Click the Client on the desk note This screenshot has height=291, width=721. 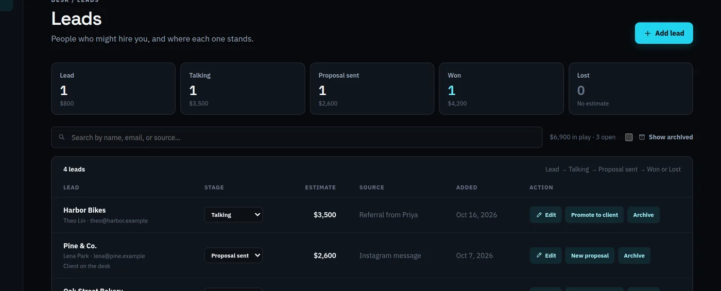[x=87, y=266]
